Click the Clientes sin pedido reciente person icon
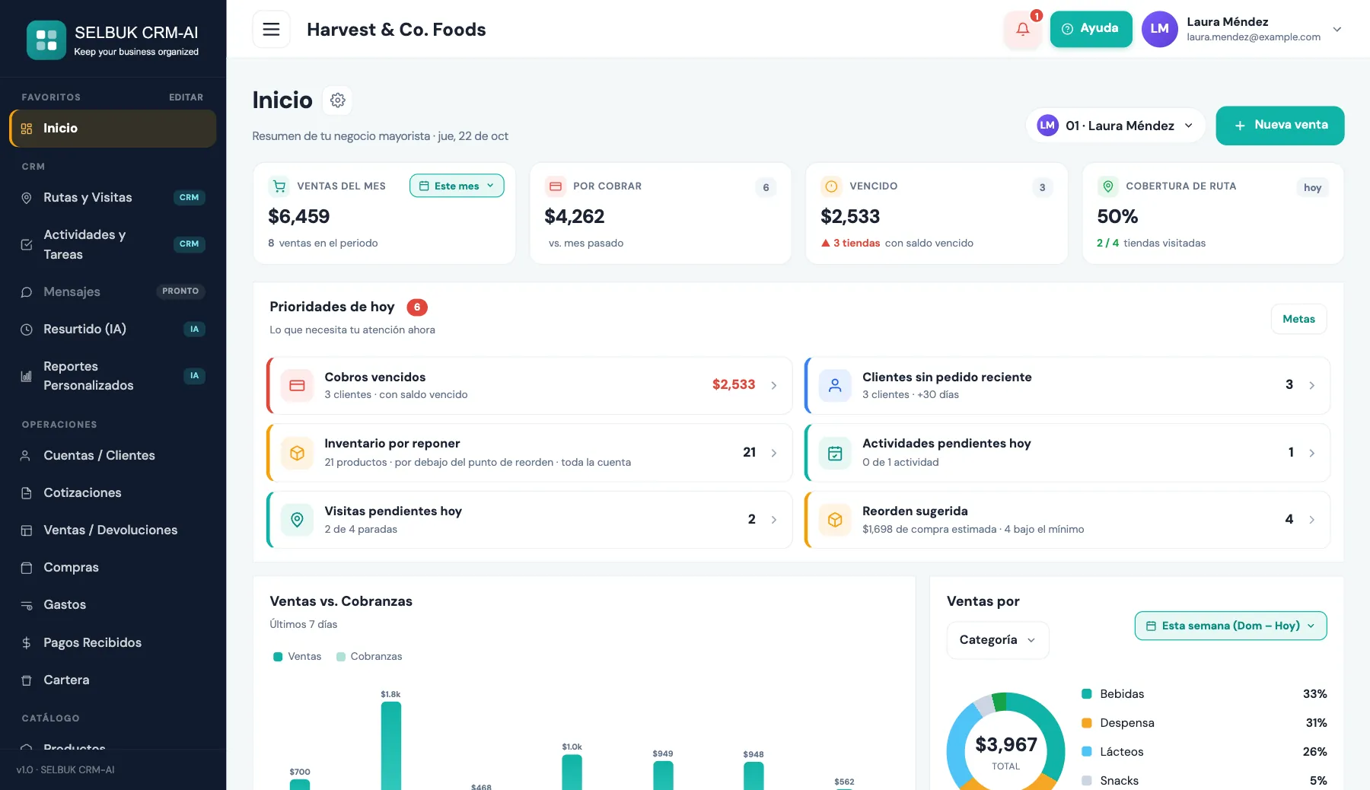 click(835, 386)
